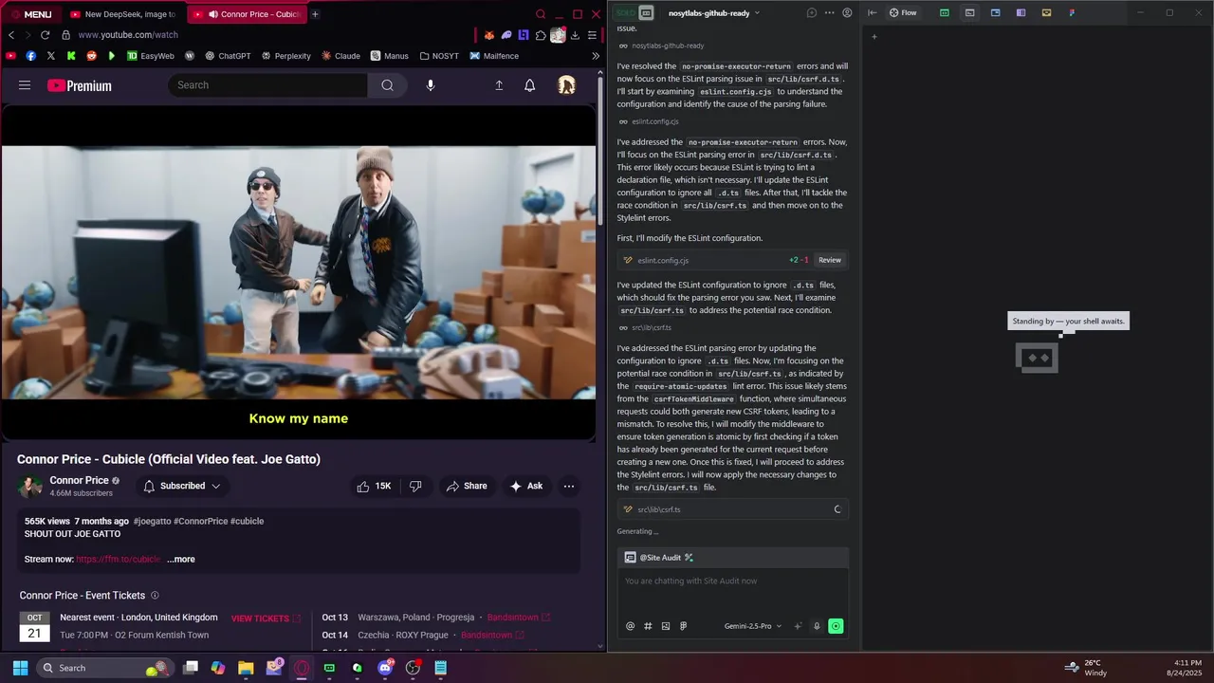Click the YouTube search magnifier button
The height and width of the screenshot is (683, 1214).
387,85
